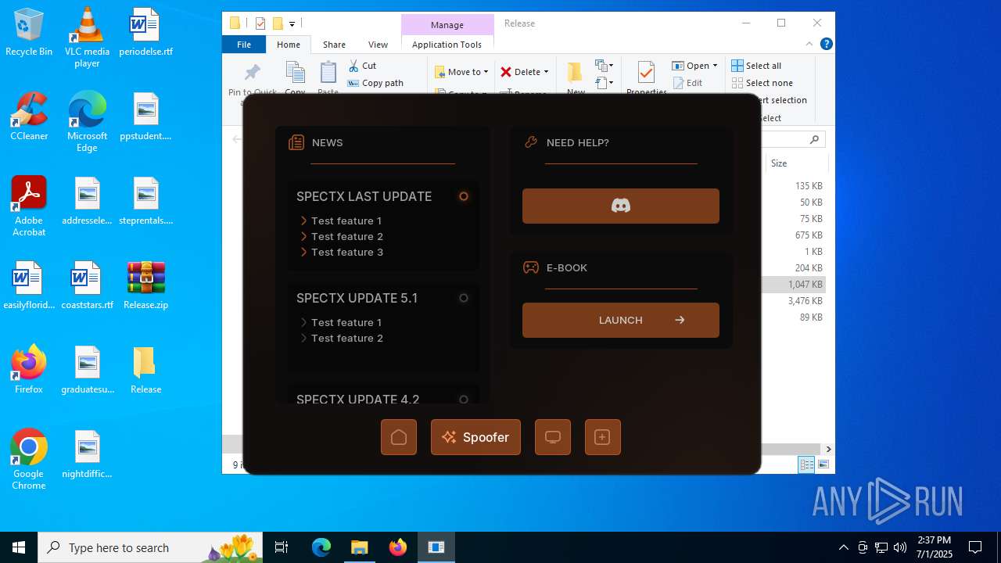Click the E-Book gamepad icon
The height and width of the screenshot is (563, 1001).
531,267
